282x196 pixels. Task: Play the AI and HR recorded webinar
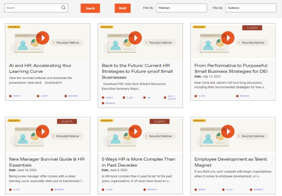pos(43,38)
